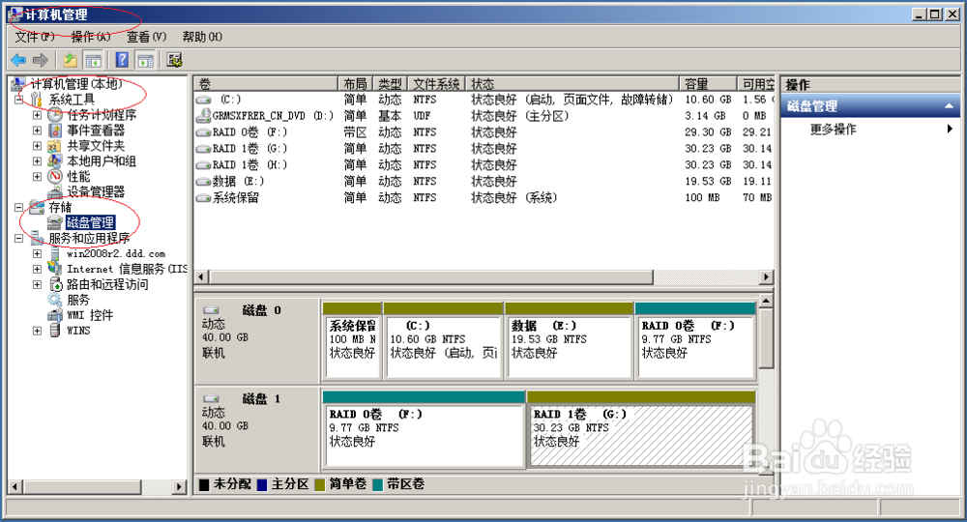Click the 性能 monitor icon
Image resolution: width=967 pixels, height=522 pixels.
tap(55, 176)
